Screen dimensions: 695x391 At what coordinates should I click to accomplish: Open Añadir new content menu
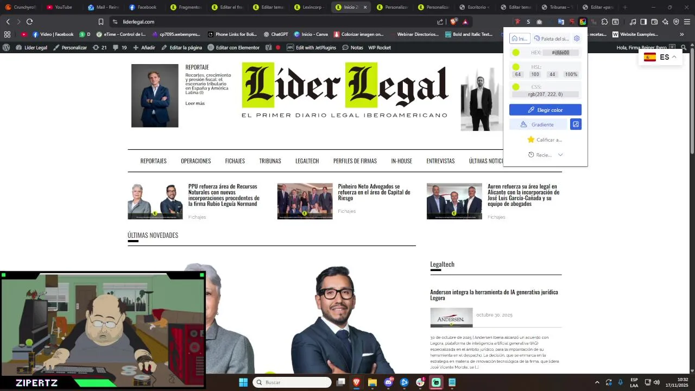(x=144, y=47)
